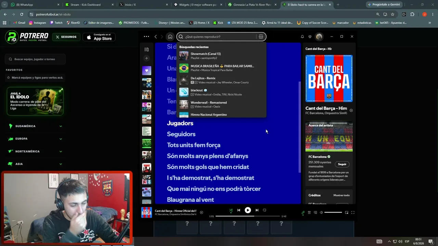Switch to Stream - Kick Dashboard tab
This screenshot has height=246, width=438.
pos(89,5)
